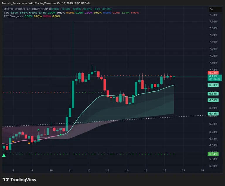The width and height of the screenshot is (225, 186).
Task: Click the green X marker above candles
Action: click(38, 129)
